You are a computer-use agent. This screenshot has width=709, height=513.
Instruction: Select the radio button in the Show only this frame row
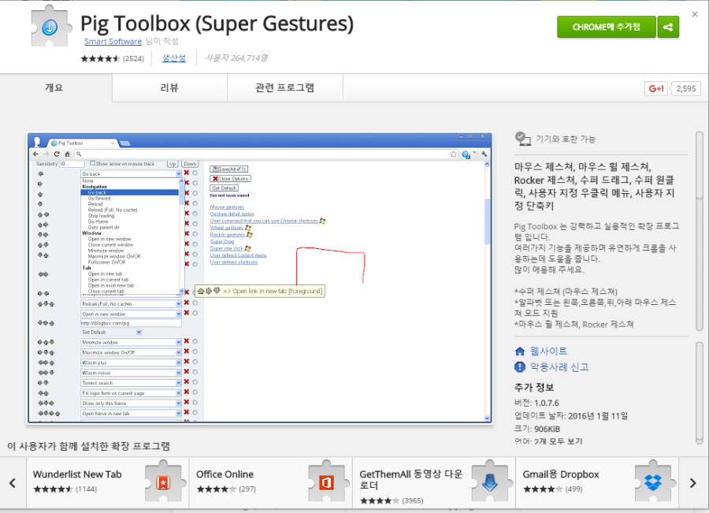[195, 403]
